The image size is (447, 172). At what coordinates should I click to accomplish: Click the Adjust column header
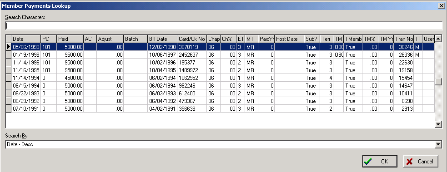[x=110, y=39]
